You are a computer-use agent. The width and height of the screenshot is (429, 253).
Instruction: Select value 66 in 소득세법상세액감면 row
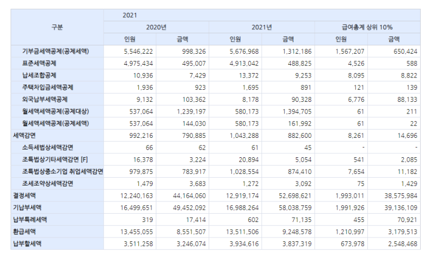[x=149, y=147]
